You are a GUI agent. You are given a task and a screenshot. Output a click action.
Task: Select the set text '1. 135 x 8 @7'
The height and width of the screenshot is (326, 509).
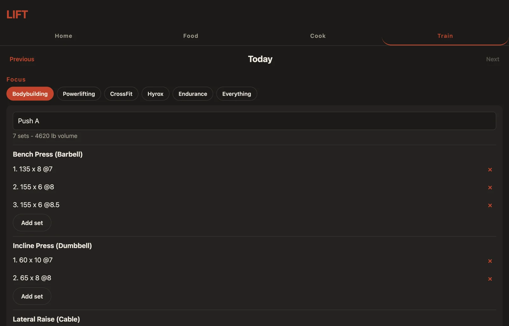[x=33, y=169]
